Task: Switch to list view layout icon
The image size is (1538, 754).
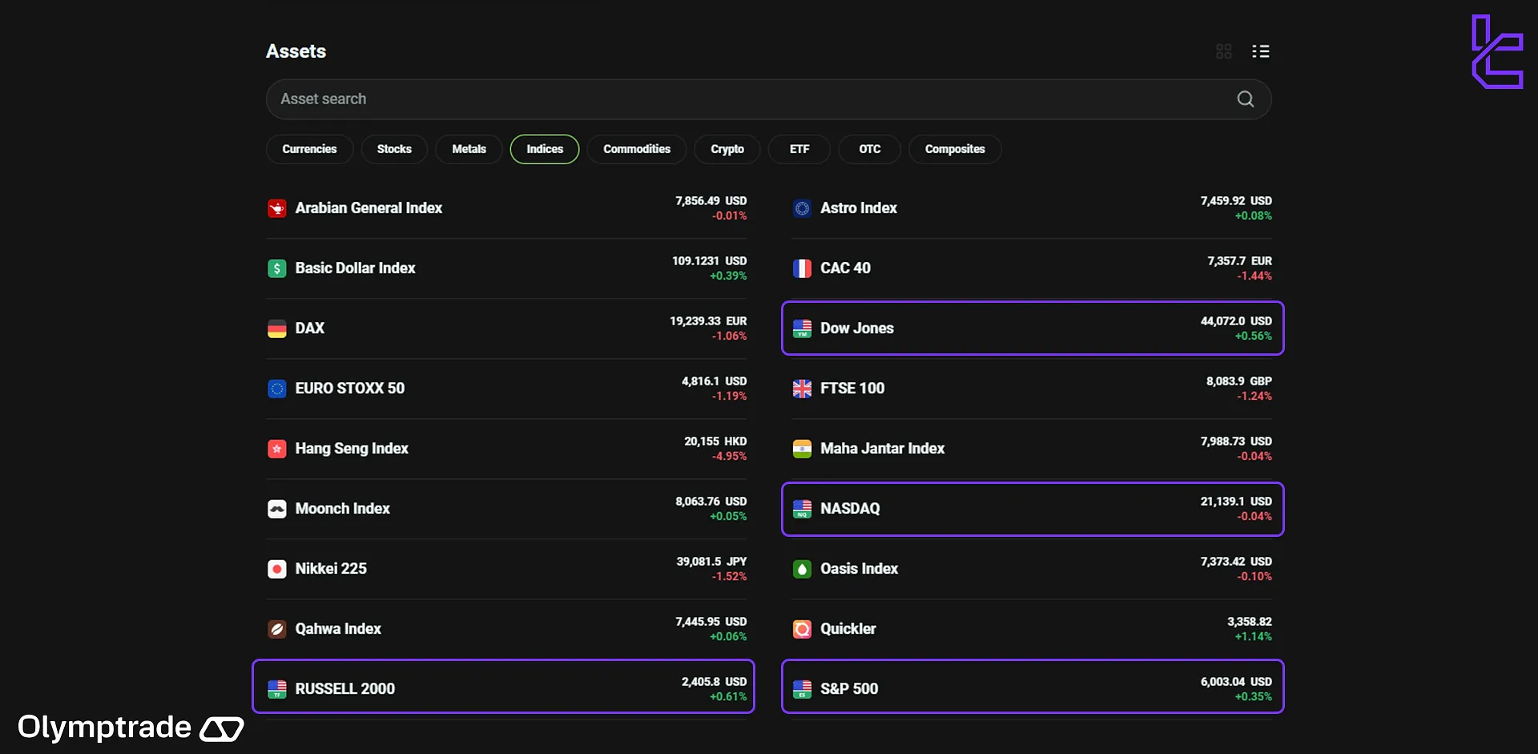Action: pos(1261,51)
